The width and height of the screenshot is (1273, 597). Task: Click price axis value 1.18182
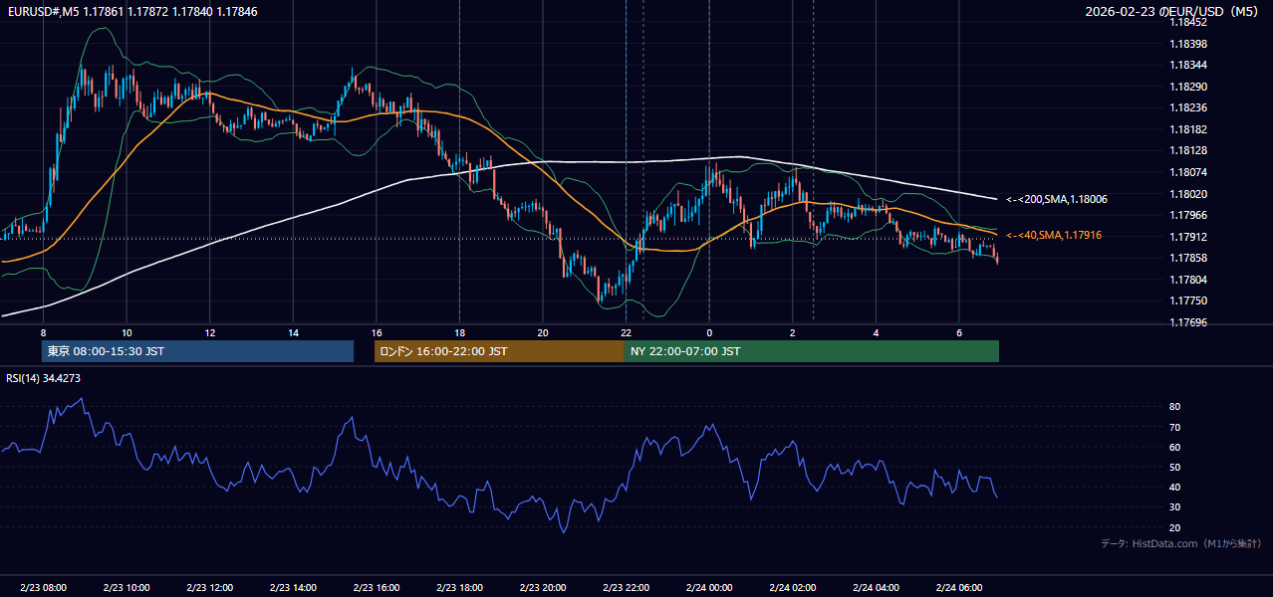[1189, 129]
